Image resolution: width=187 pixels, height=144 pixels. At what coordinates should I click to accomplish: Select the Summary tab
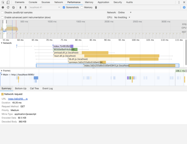point(6,88)
